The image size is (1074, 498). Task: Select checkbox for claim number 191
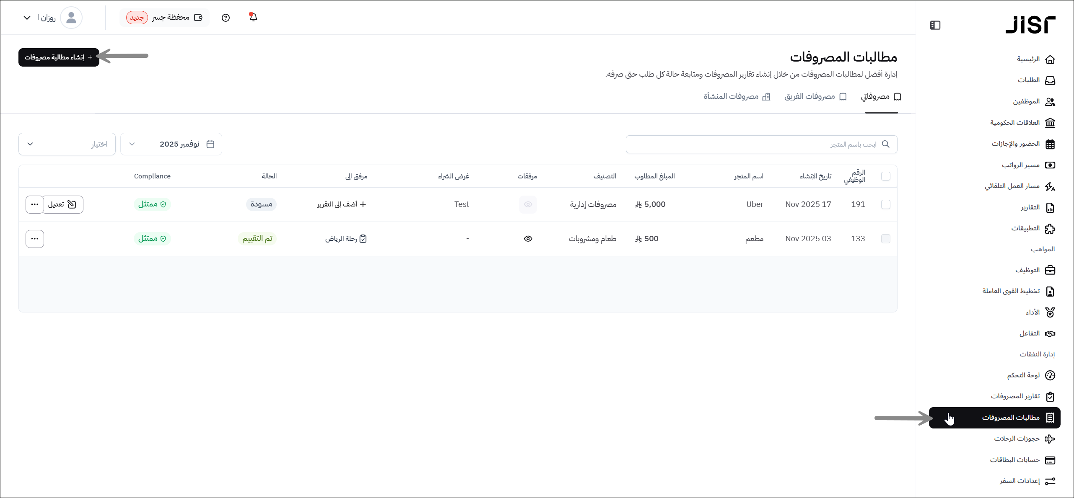pyautogui.click(x=886, y=204)
